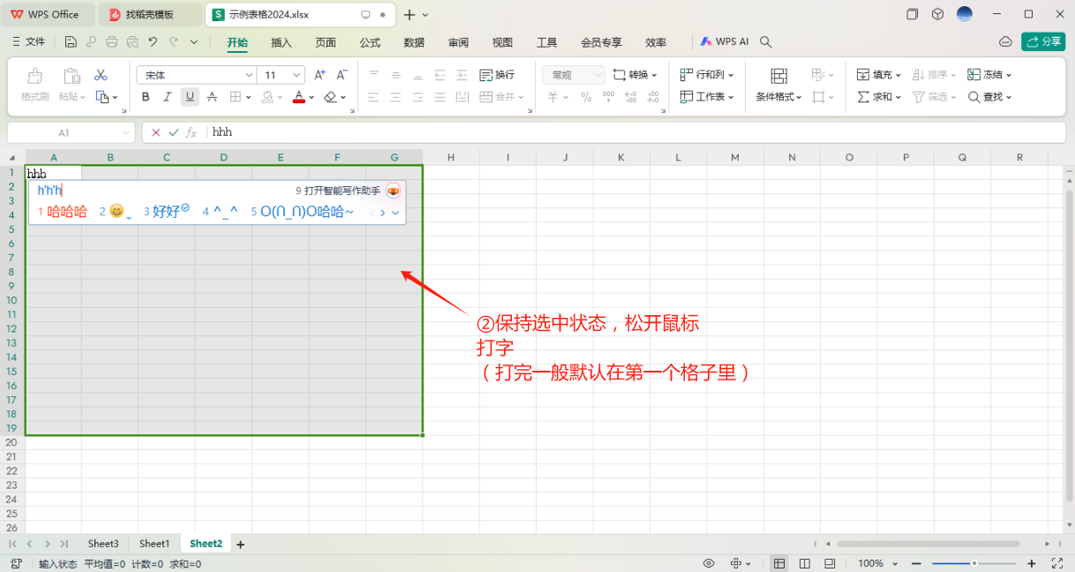Click the plus icon to add new sheet
This screenshot has height=572, width=1075.
[240, 545]
